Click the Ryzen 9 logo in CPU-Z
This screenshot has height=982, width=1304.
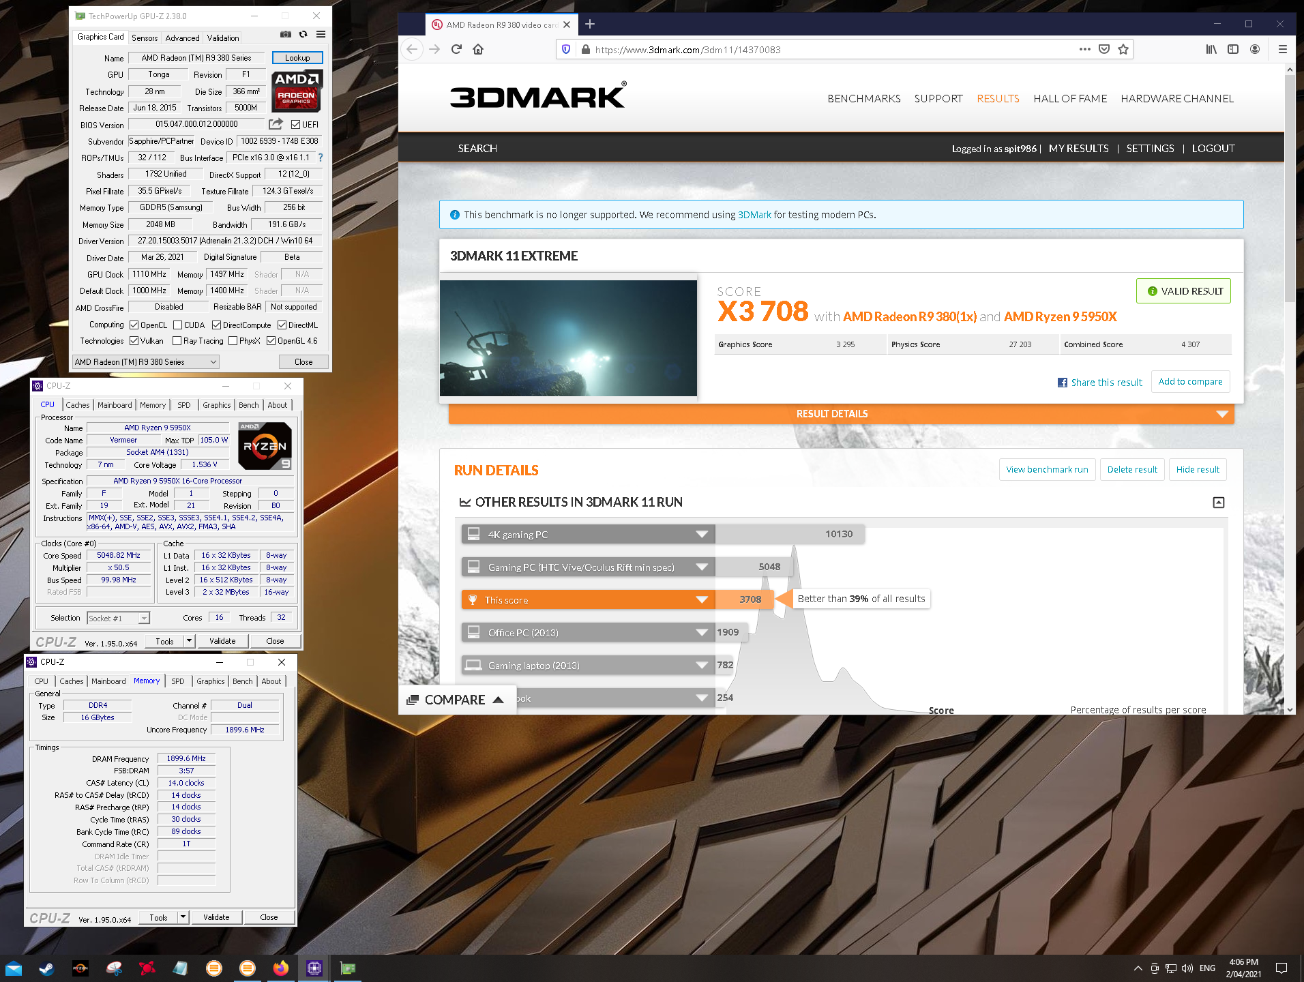[265, 446]
